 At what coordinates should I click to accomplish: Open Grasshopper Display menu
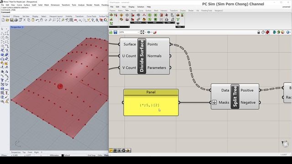pyautogui.click(x=131, y=7)
